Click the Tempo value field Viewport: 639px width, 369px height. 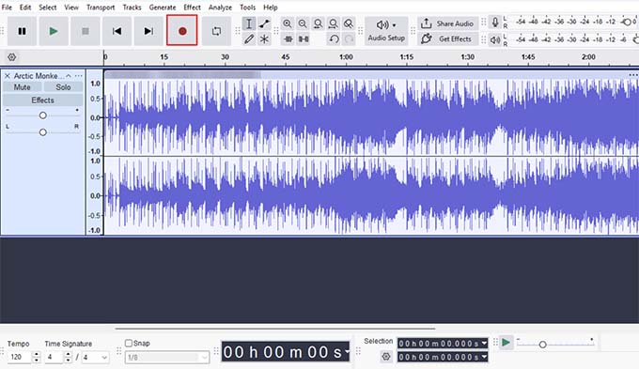point(19,357)
